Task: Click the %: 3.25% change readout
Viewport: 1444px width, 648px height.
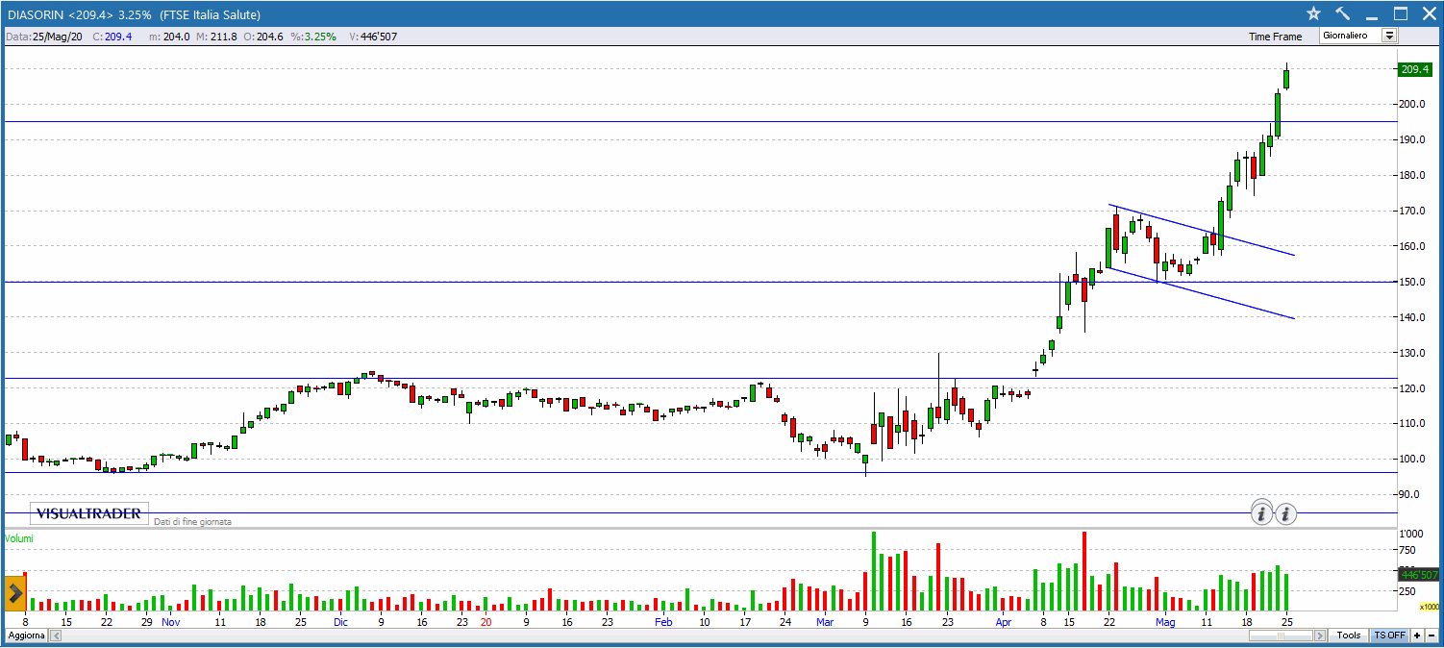Action: click(313, 37)
